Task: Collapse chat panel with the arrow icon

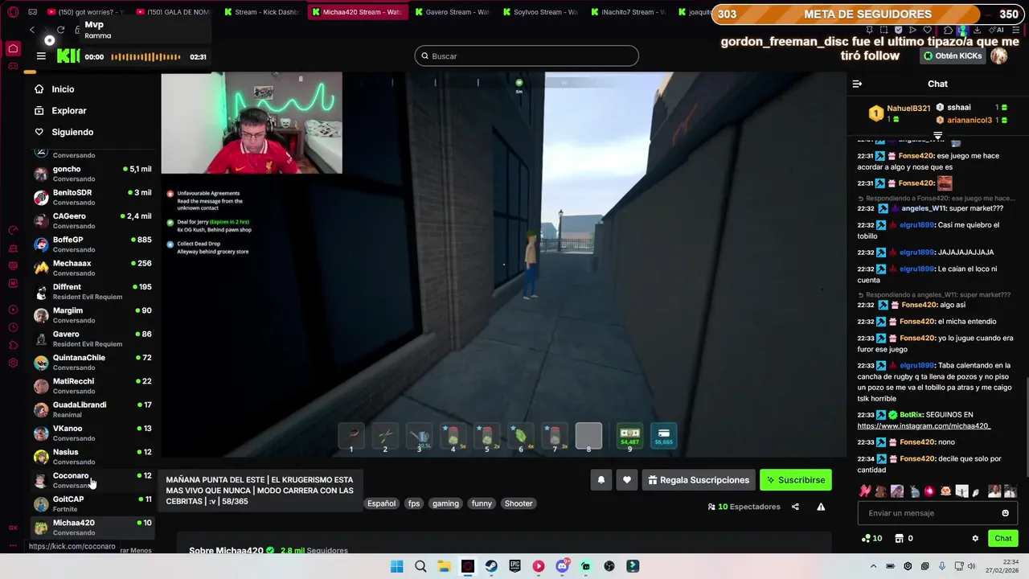Action: point(857,84)
